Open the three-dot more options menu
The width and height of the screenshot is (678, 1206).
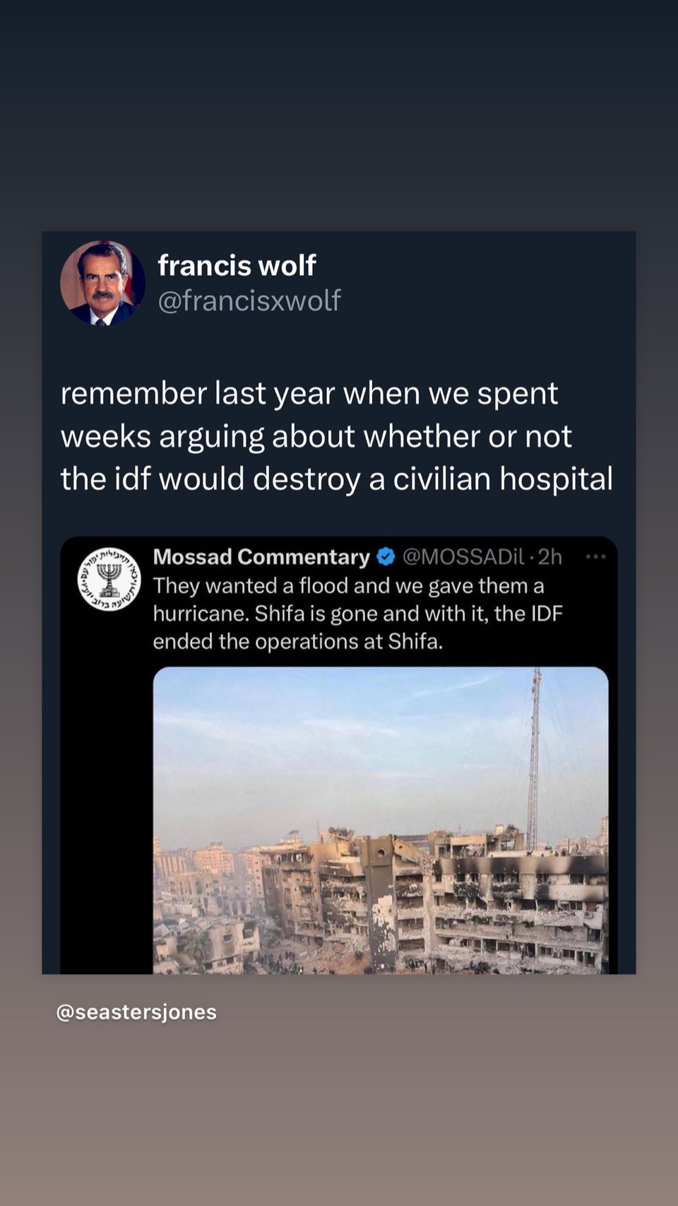pyautogui.click(x=595, y=557)
